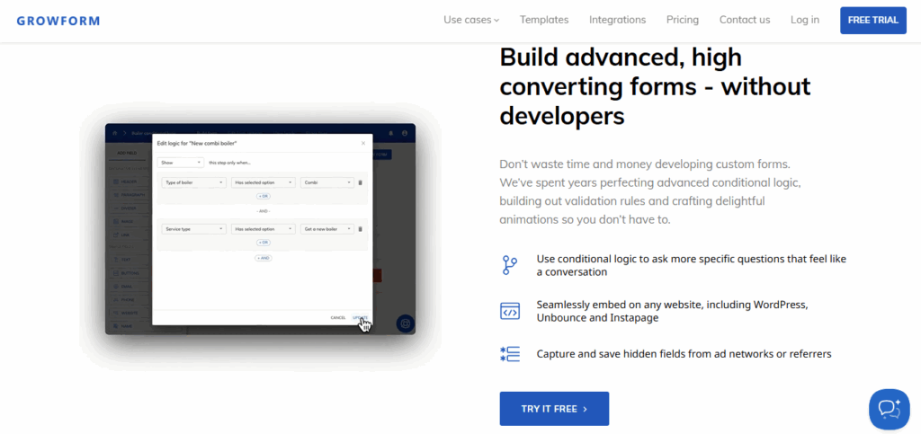This screenshot has width=921, height=434.
Task: Click the embed code window icon
Action: point(510,311)
